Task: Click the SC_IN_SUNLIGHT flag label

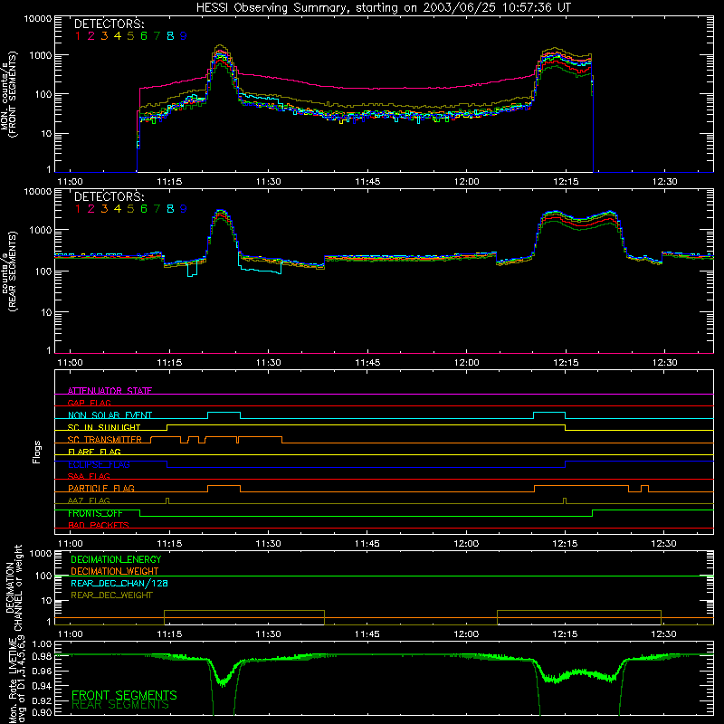Action: pos(104,427)
